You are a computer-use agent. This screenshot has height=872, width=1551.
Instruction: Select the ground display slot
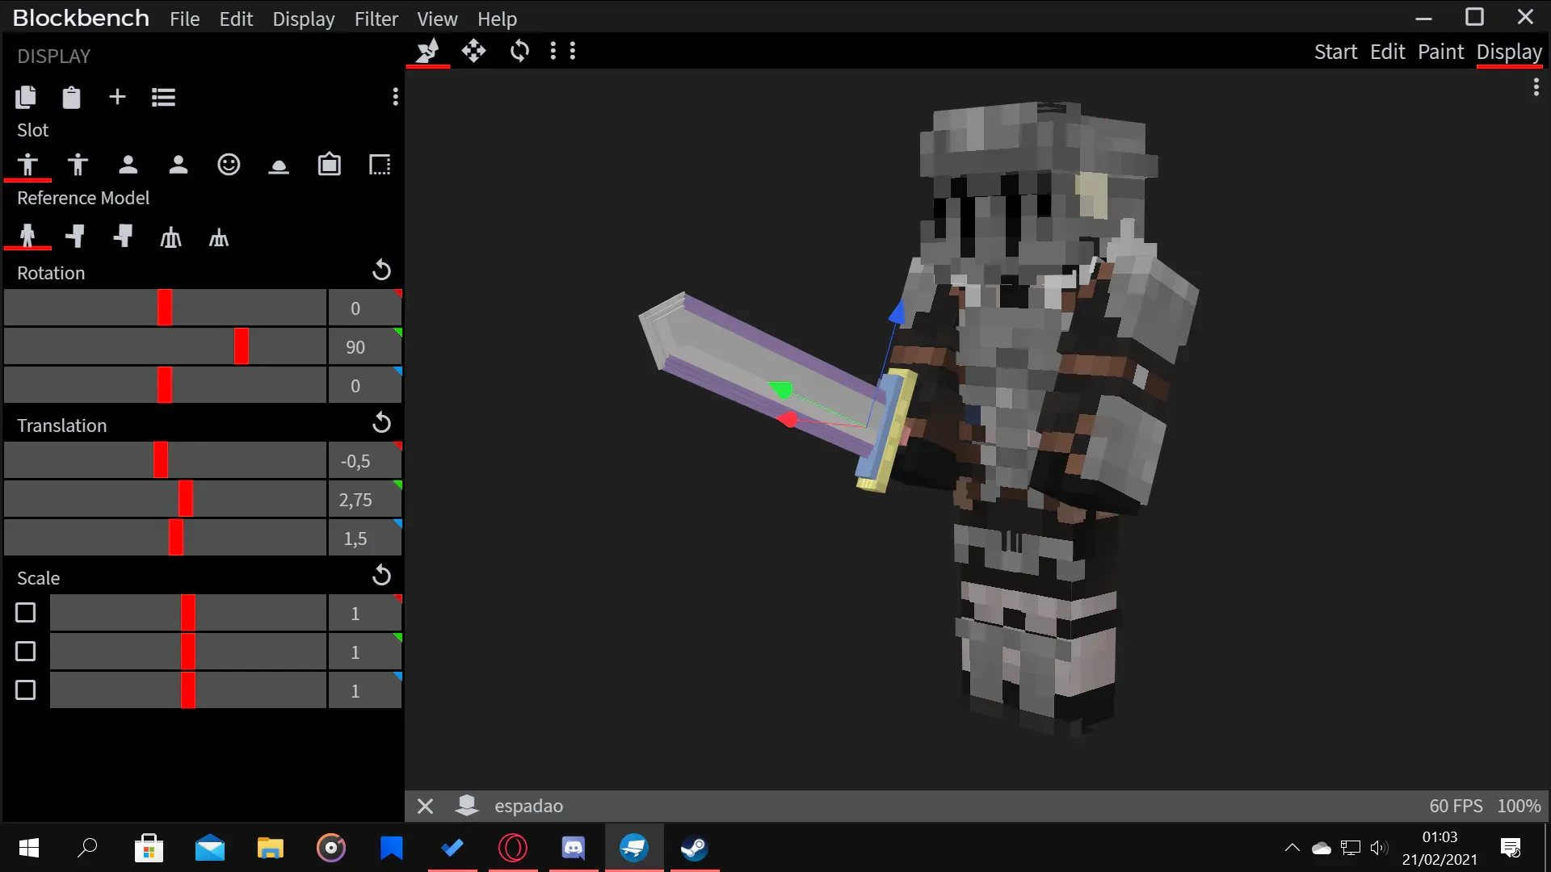[x=279, y=166]
